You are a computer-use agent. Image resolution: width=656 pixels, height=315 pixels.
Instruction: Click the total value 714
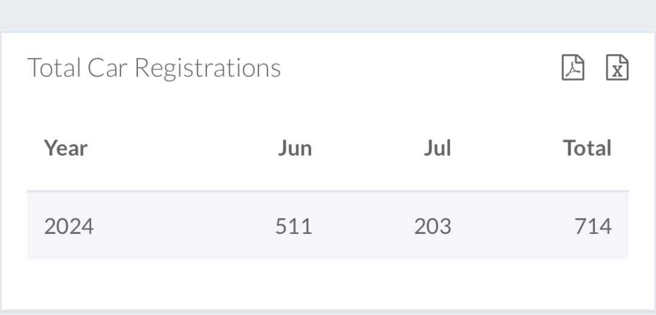[593, 227]
